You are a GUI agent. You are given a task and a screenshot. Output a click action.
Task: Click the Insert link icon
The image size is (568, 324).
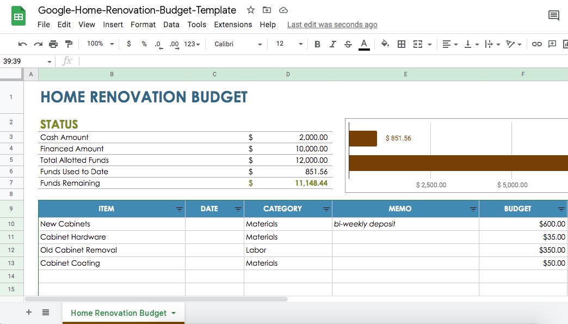[x=536, y=44]
